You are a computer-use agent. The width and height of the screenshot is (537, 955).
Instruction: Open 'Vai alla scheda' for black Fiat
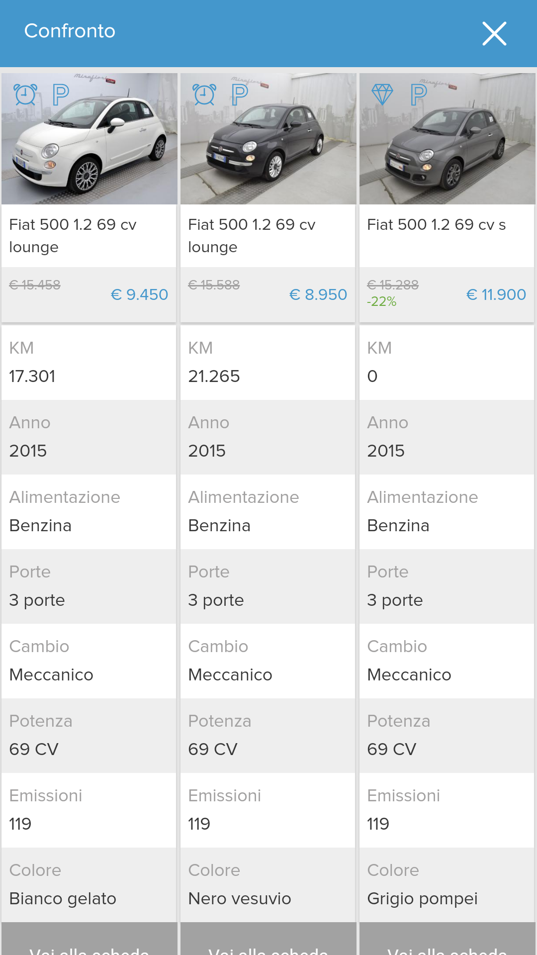[268, 944]
